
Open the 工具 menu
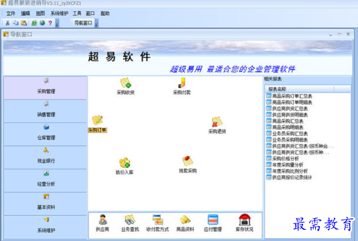[77, 13]
